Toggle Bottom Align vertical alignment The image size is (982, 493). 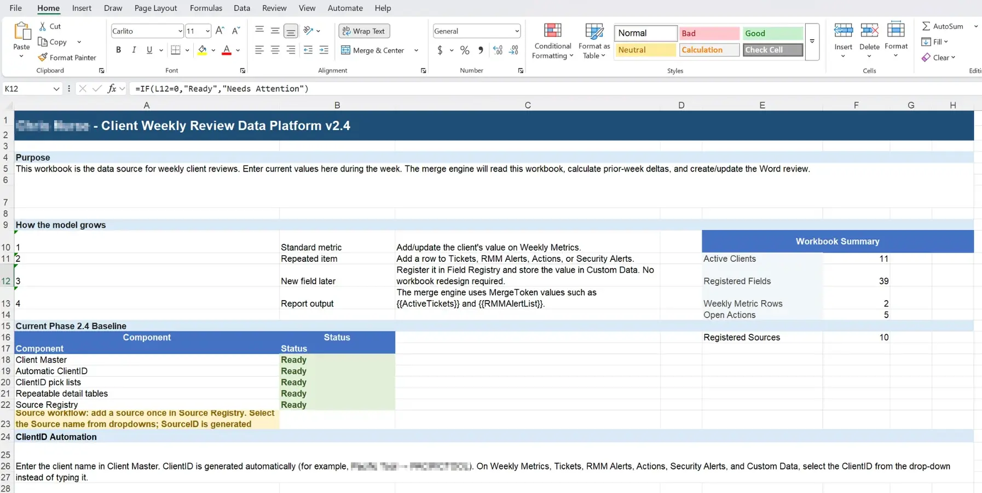tap(291, 31)
